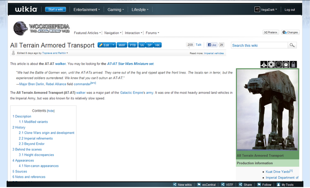Click the Wookieepedia Death Star logo
The height and width of the screenshot is (188, 310).
20,29
